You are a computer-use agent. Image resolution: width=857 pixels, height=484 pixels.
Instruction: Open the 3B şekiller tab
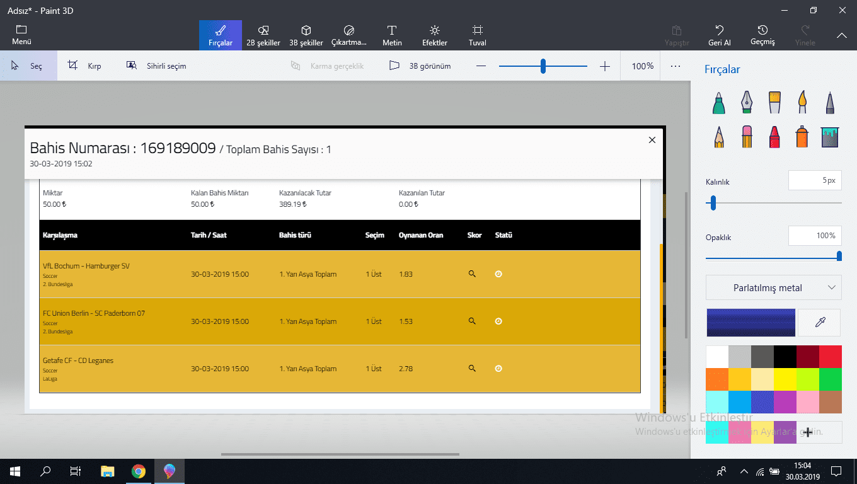[306, 35]
